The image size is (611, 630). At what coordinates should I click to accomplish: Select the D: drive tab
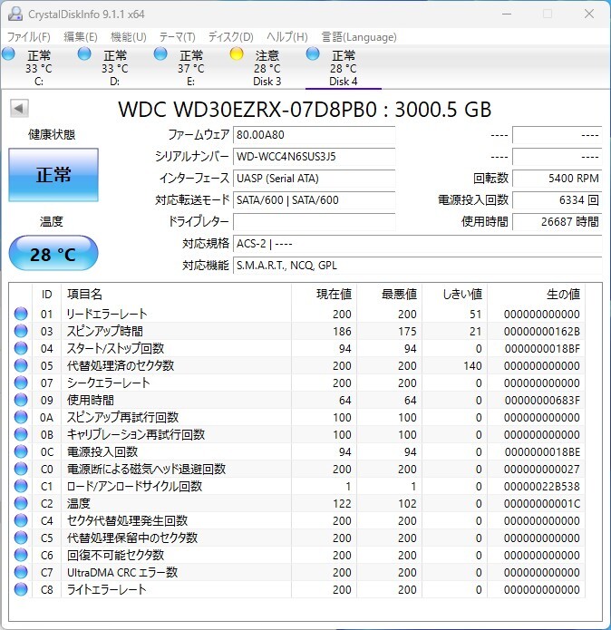(x=115, y=67)
